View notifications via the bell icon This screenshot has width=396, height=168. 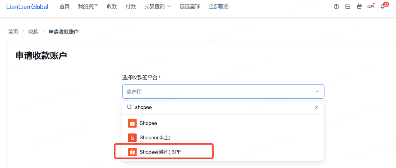click(x=383, y=7)
